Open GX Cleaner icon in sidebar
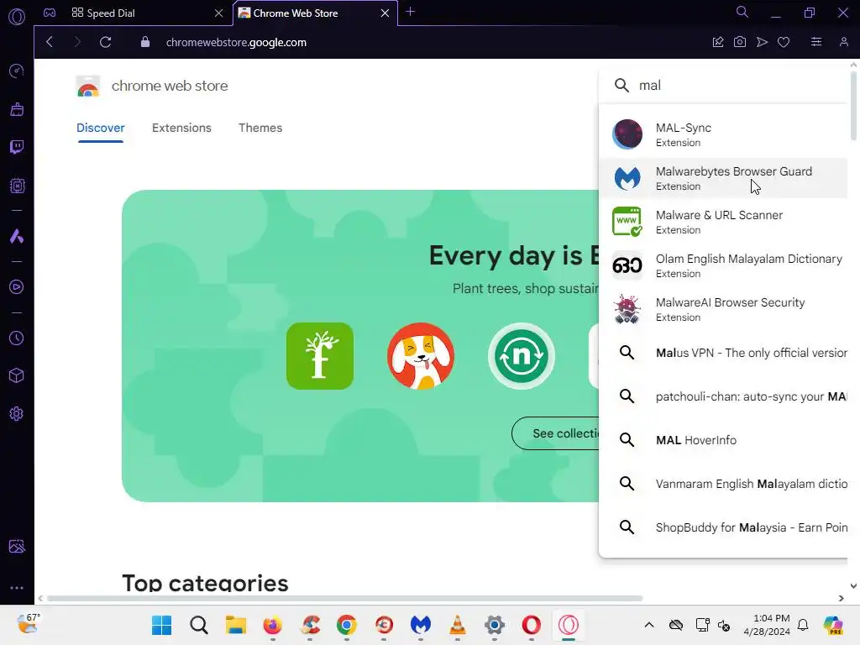Viewport: 860px width, 645px height. point(17,109)
